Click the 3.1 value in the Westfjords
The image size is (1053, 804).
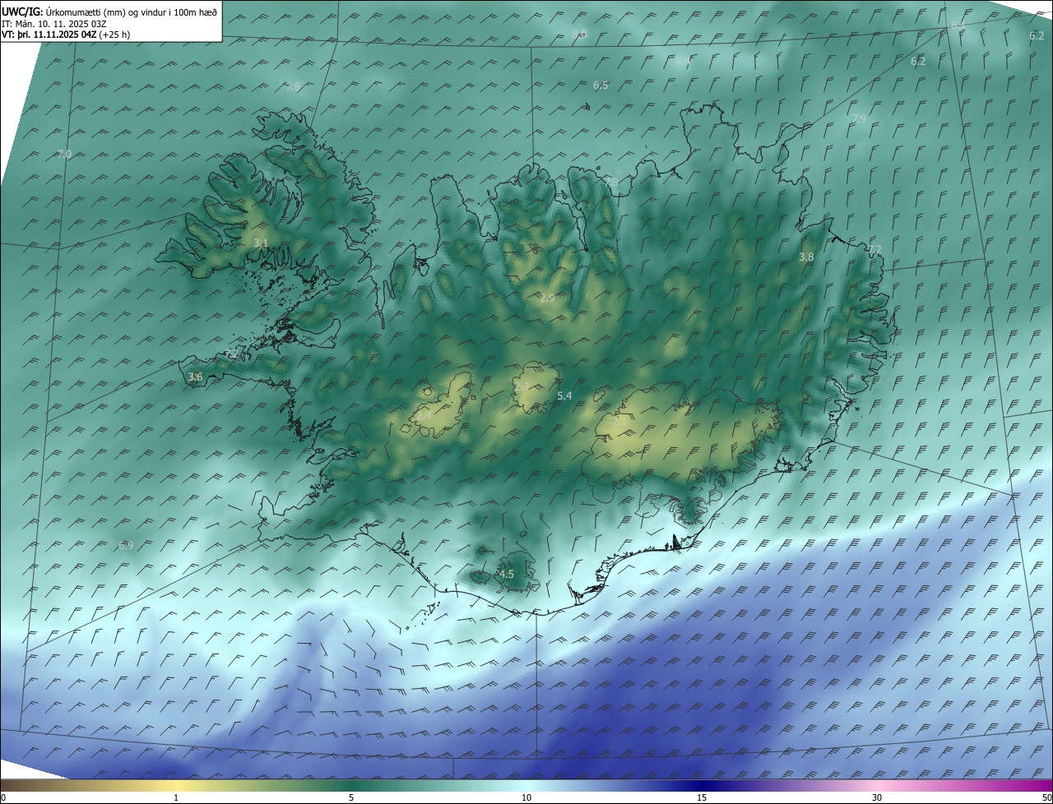click(x=260, y=243)
